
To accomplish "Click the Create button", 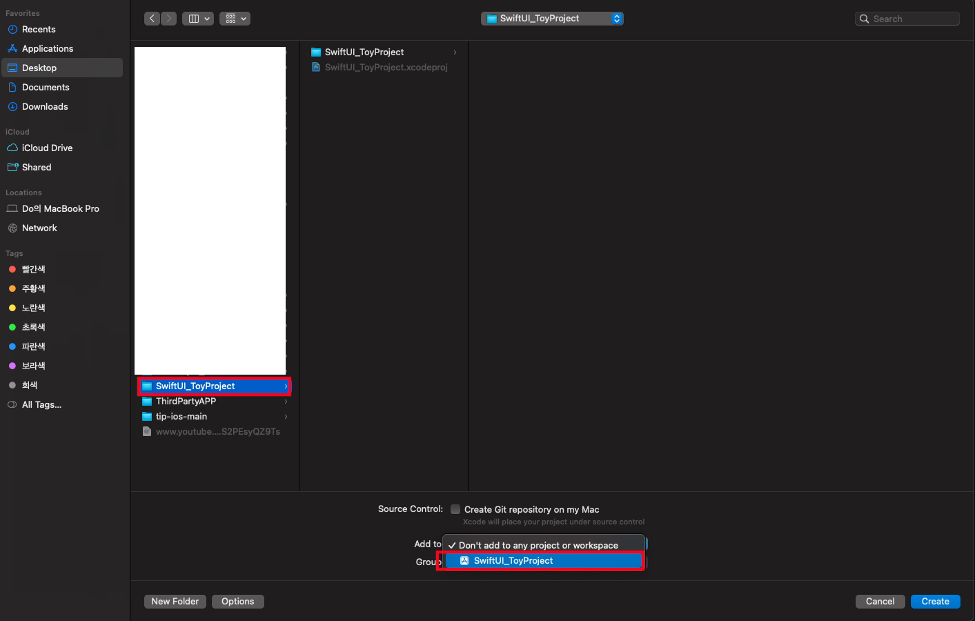I will pyautogui.click(x=935, y=602).
